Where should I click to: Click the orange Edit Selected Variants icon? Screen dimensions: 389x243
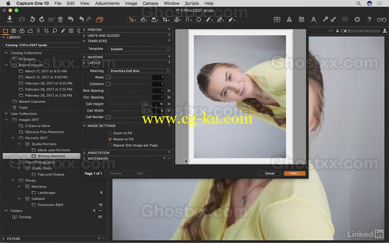(100, 19)
